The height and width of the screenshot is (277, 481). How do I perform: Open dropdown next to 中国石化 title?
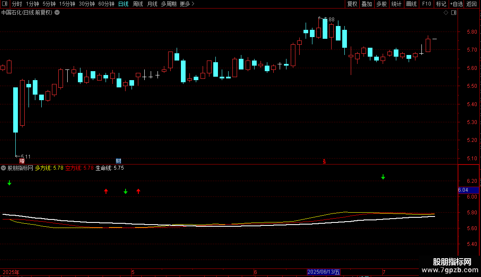[57, 13]
